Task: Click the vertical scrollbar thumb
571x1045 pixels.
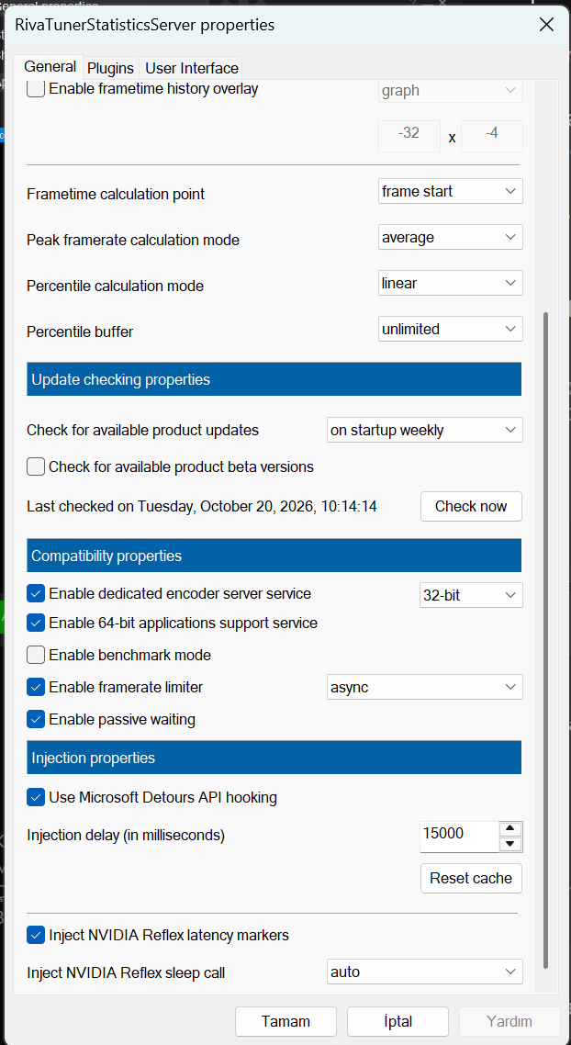Action: click(545, 640)
